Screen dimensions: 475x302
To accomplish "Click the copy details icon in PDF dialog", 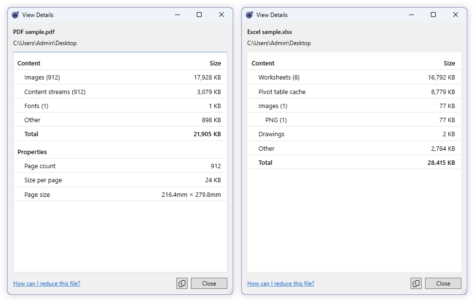I will coord(182,283).
